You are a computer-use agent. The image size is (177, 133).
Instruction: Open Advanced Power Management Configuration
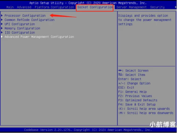39,37
